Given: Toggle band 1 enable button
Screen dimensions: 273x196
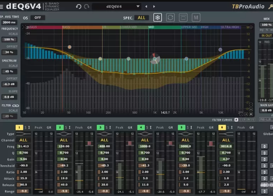Looking at the screenshot, I should pos(19,127).
